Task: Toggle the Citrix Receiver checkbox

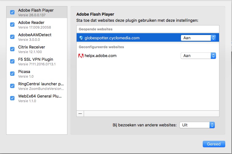Action: [12, 49]
